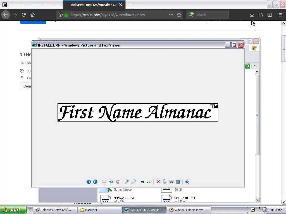Maximize the Picture and Fax Viewer window
The width and height of the screenshot is (286, 214).
[234, 45]
